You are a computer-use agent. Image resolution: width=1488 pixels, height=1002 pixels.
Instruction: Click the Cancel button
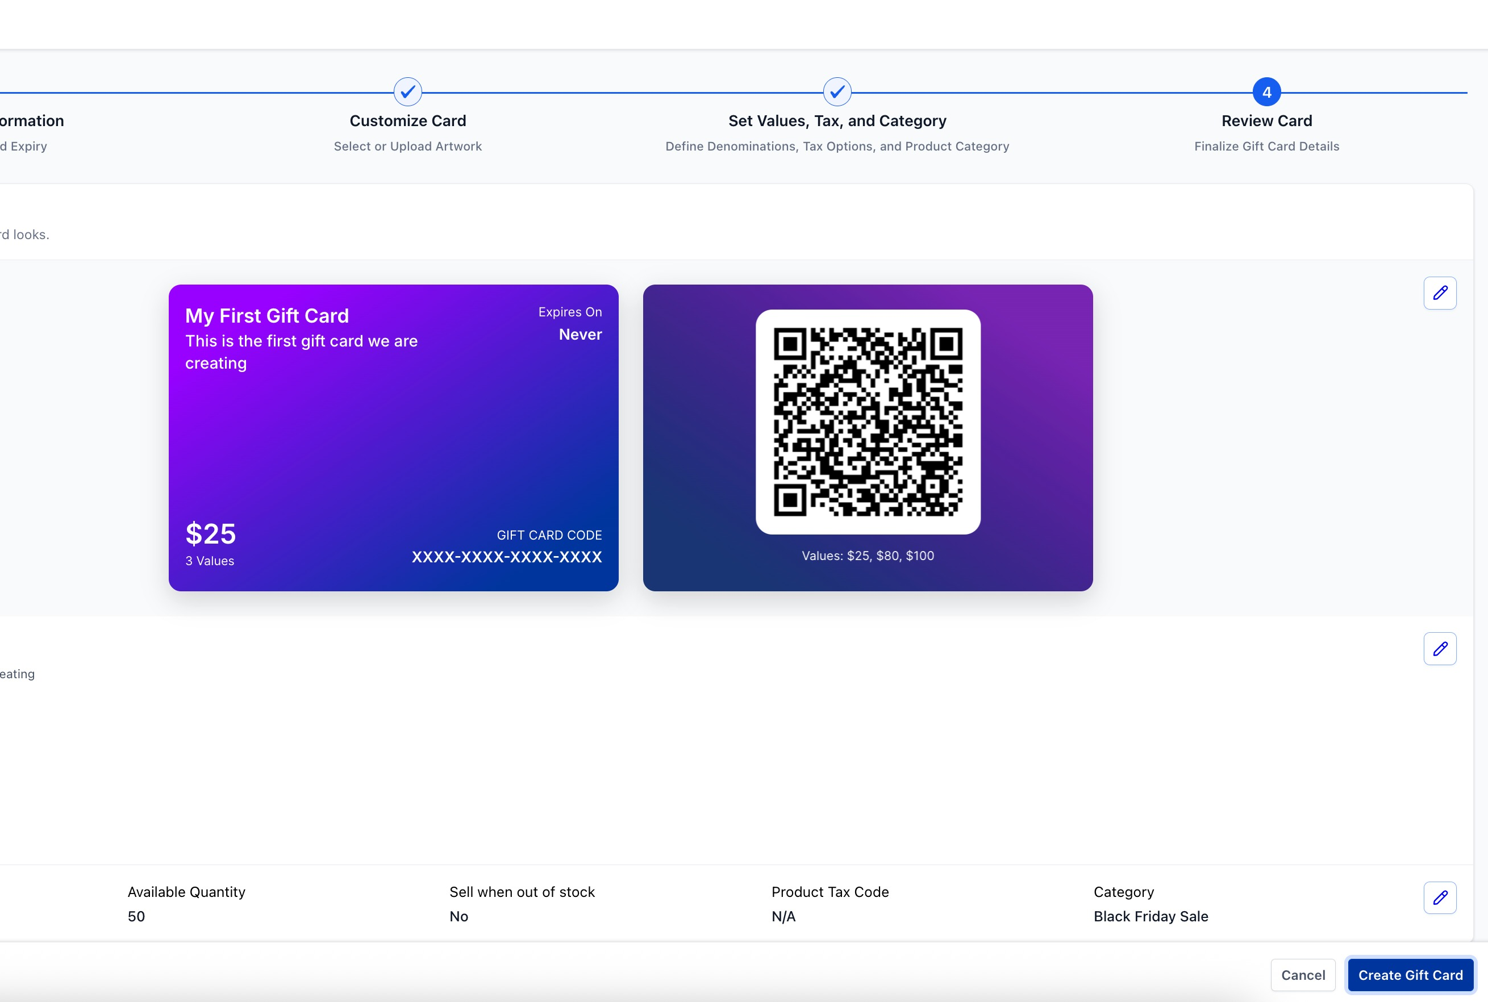(1303, 975)
